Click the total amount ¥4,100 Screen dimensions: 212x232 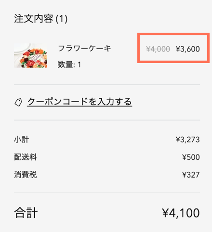[181, 213]
